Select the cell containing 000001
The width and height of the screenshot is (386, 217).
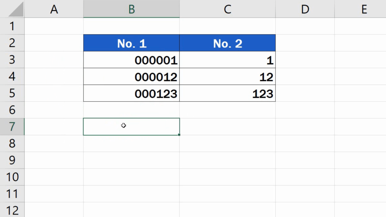tap(131, 60)
